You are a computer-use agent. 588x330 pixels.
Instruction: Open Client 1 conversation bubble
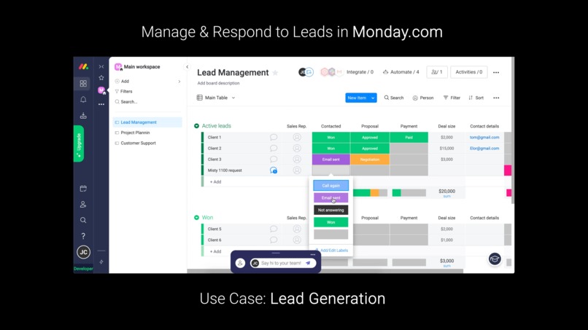click(x=274, y=137)
